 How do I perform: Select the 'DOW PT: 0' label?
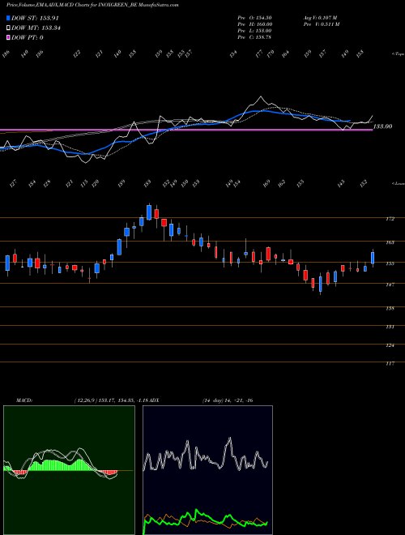click(28, 37)
